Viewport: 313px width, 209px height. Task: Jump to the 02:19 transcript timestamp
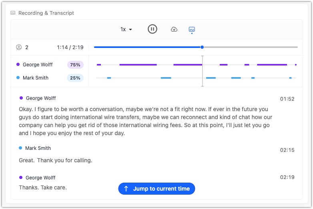click(287, 177)
